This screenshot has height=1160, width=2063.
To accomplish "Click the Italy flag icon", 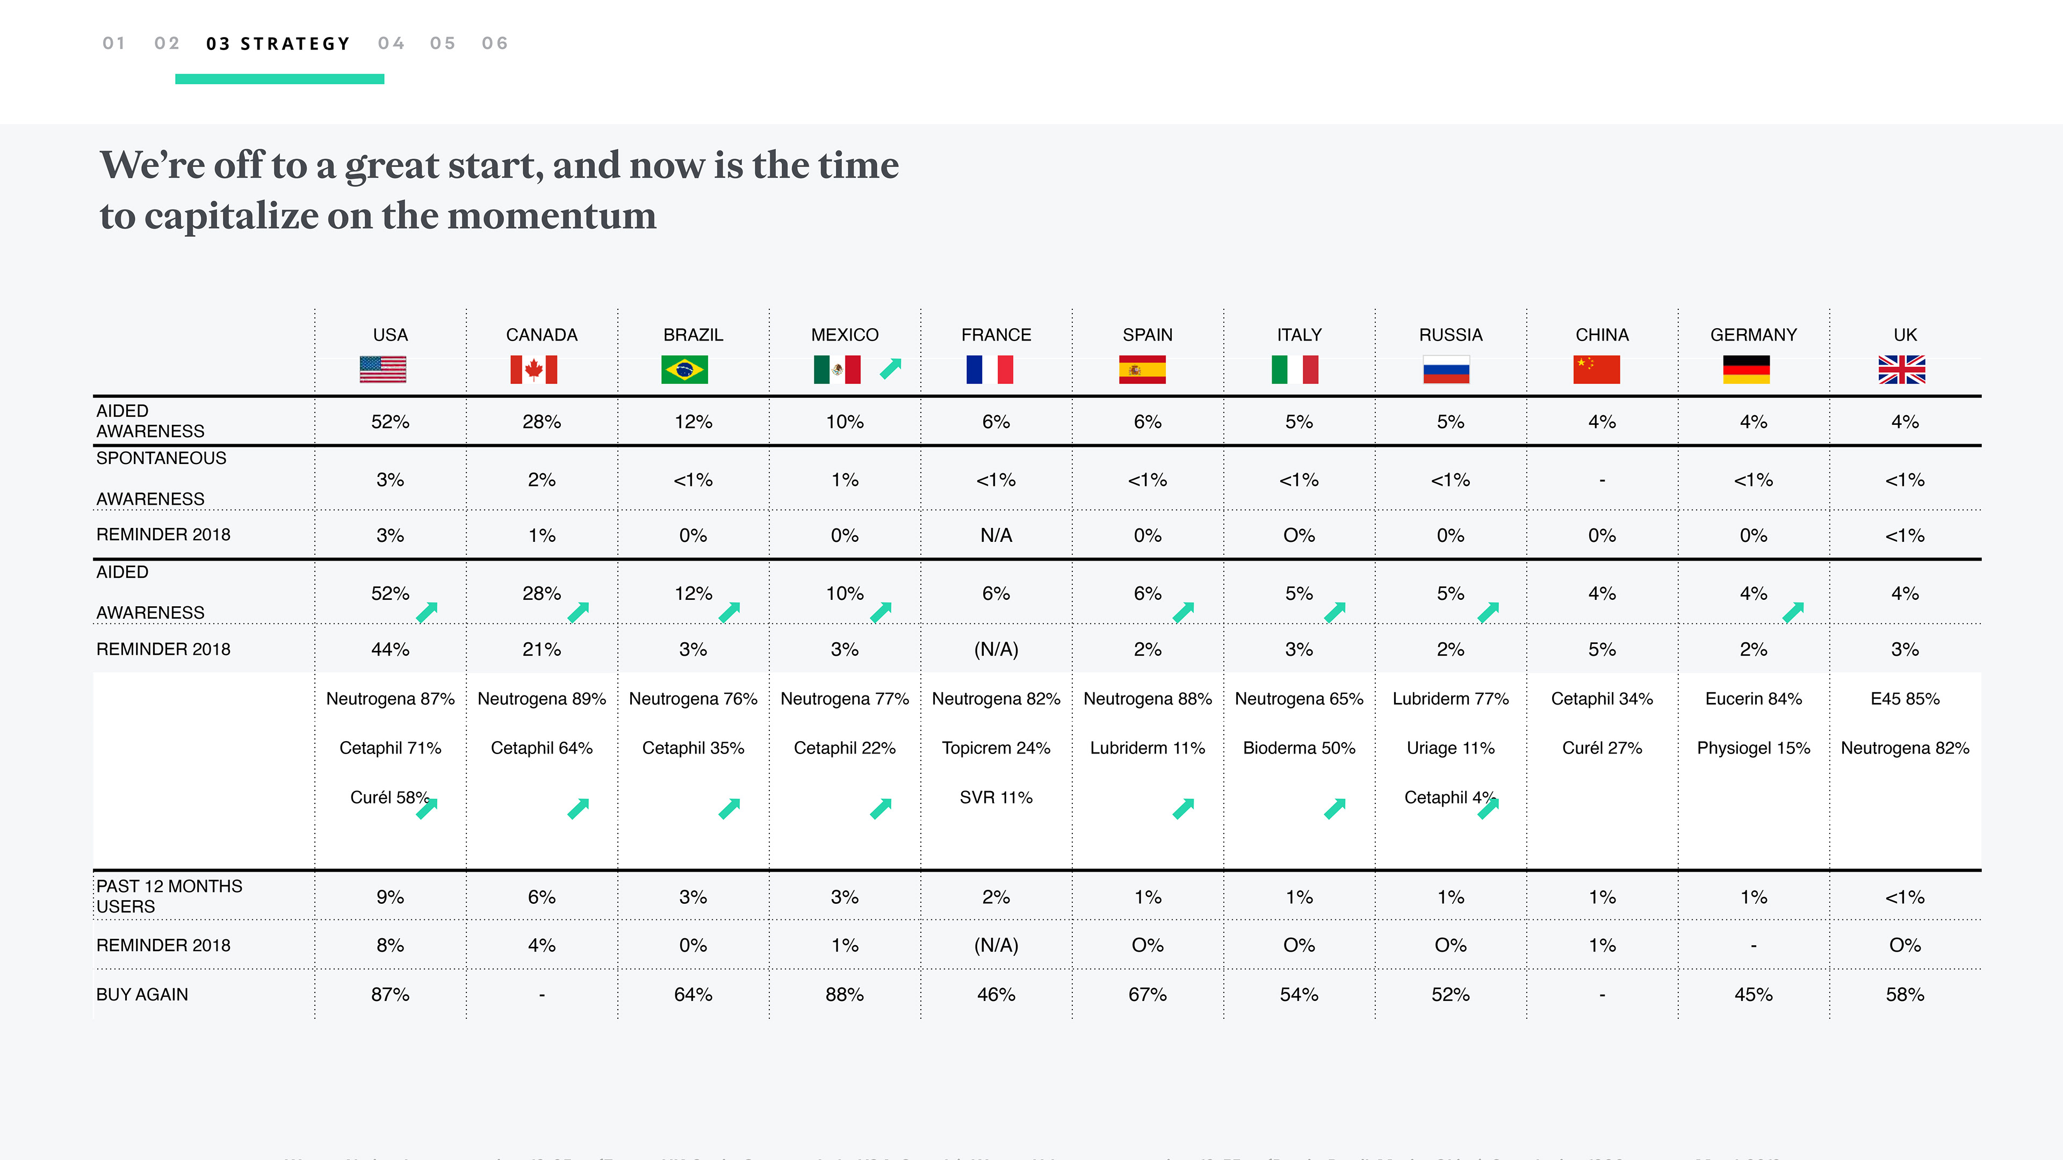I will [1295, 370].
